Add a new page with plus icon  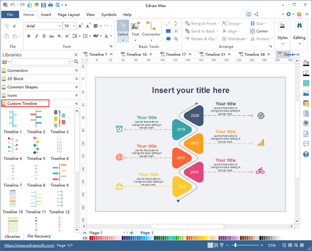(131, 233)
